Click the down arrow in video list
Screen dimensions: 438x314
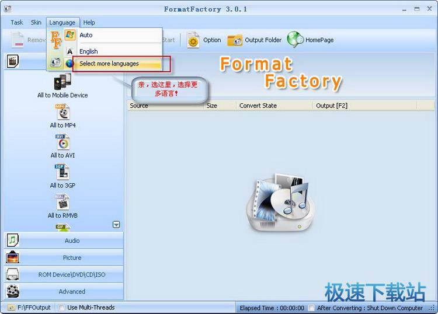(x=116, y=225)
